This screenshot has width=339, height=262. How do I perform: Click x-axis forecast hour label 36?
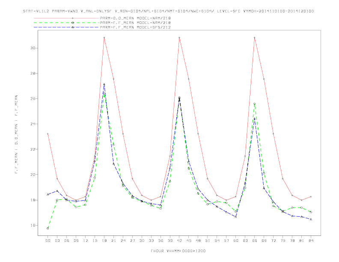pos(161,241)
